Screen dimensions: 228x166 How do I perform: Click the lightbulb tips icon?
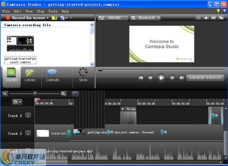[x=218, y=11]
